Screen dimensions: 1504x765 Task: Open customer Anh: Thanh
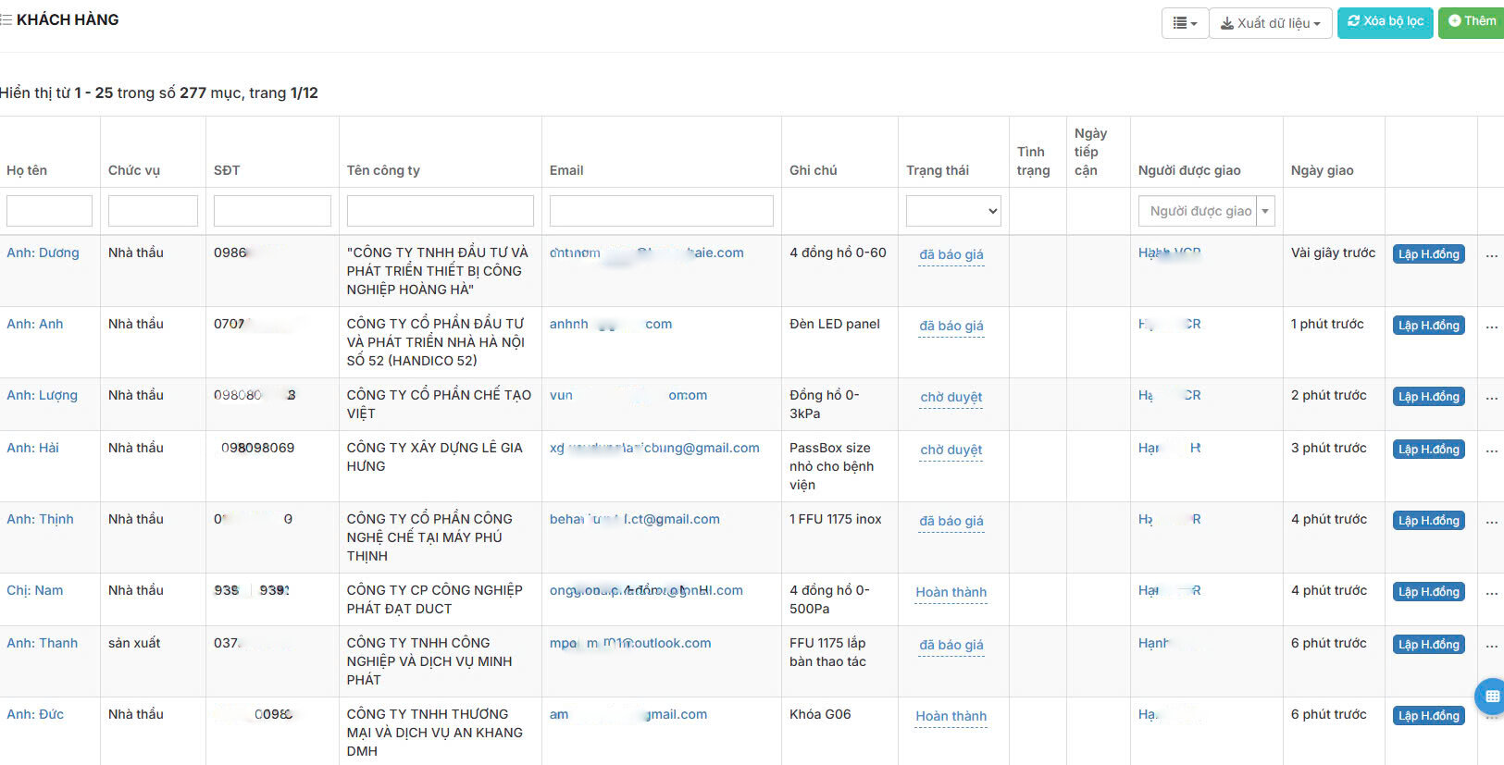pyautogui.click(x=43, y=643)
